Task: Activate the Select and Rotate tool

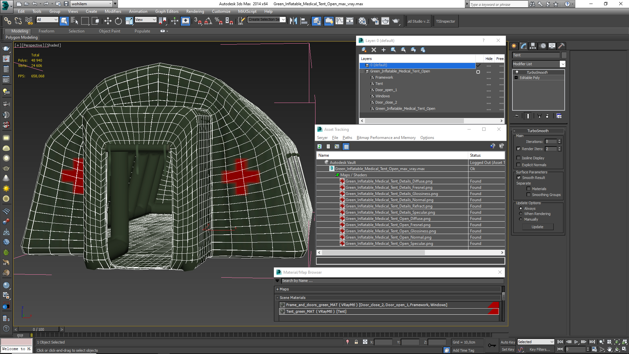Action: click(118, 21)
